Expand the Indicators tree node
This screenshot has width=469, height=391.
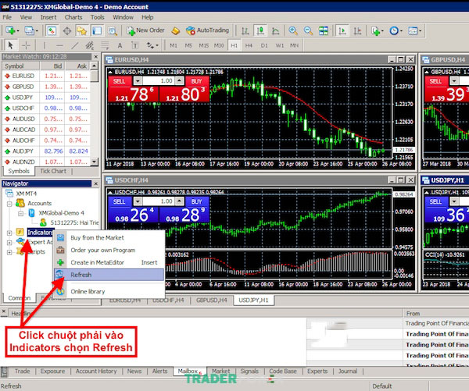[9, 233]
